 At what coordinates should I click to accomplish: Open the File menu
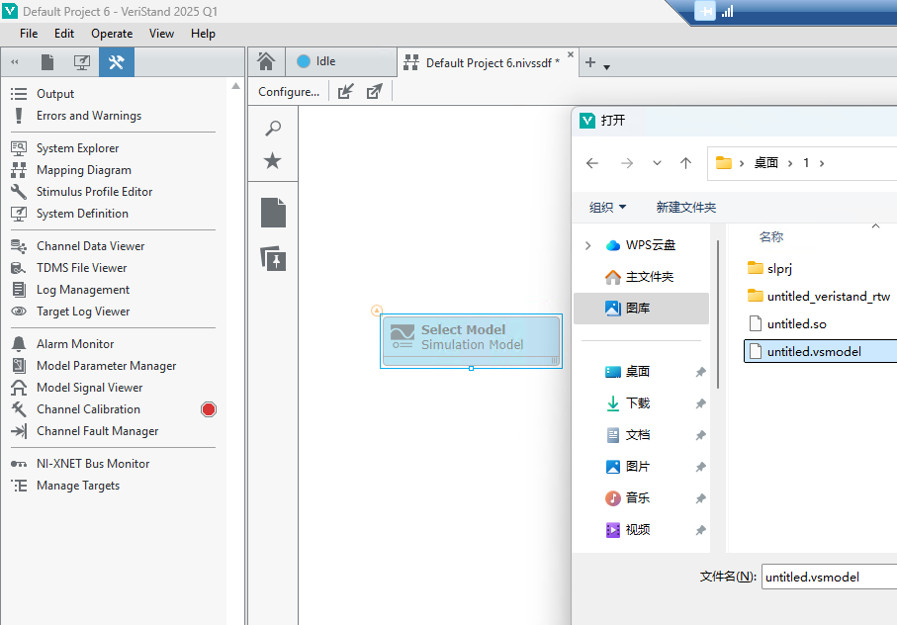point(29,34)
